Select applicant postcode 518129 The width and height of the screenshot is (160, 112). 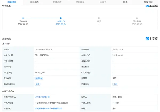pos(116,103)
